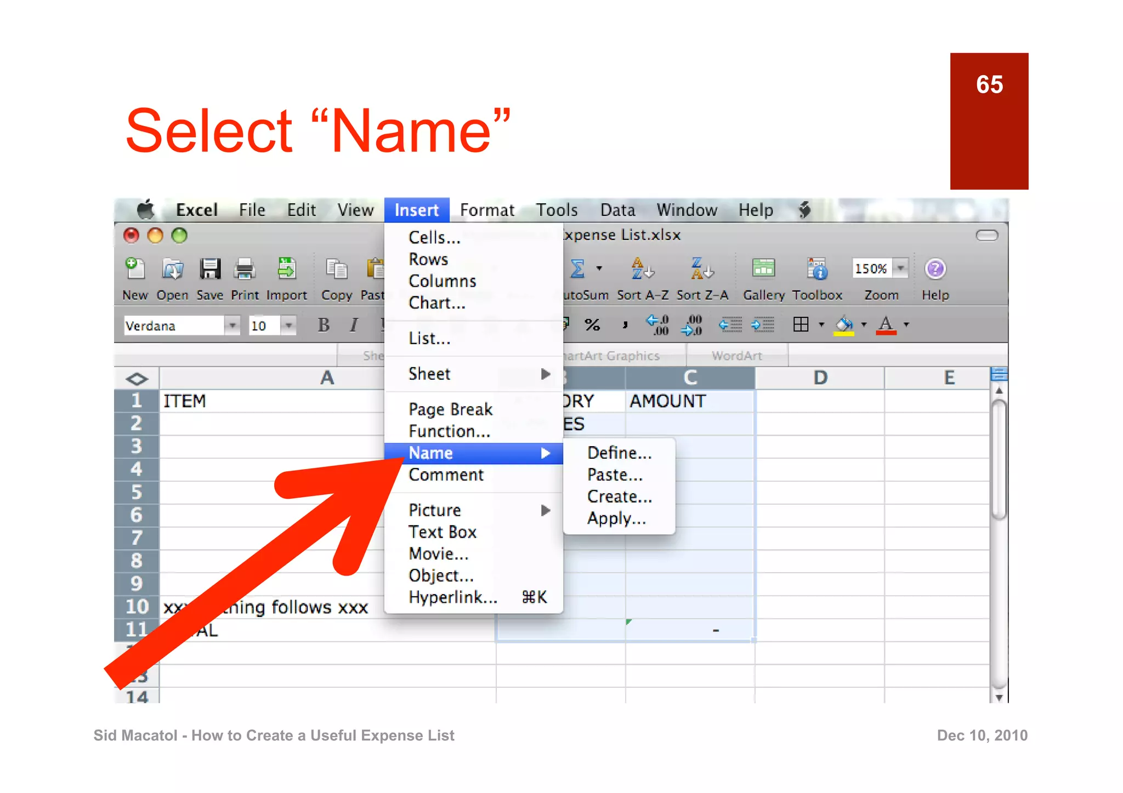Choose Define... from Name submenu
The height and width of the screenshot is (793, 1123).
(620, 453)
